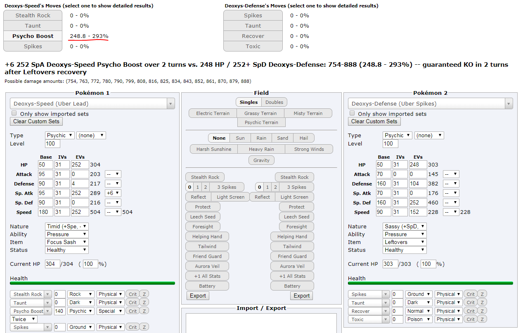Viewport: 523px width, 333px height.
Task: Toggle Crit for Pokémon 1's Psycho Boost
Action: point(133,311)
